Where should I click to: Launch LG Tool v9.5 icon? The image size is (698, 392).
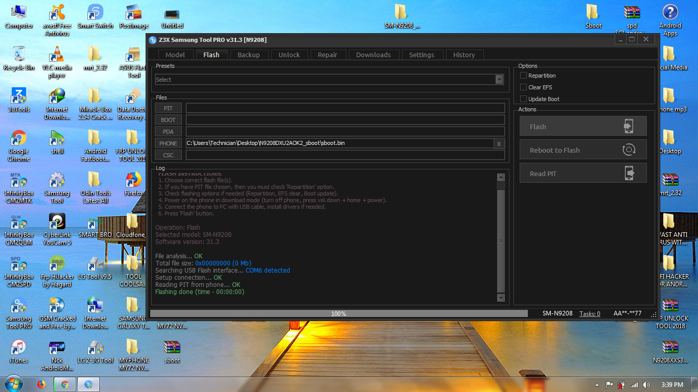click(94, 268)
